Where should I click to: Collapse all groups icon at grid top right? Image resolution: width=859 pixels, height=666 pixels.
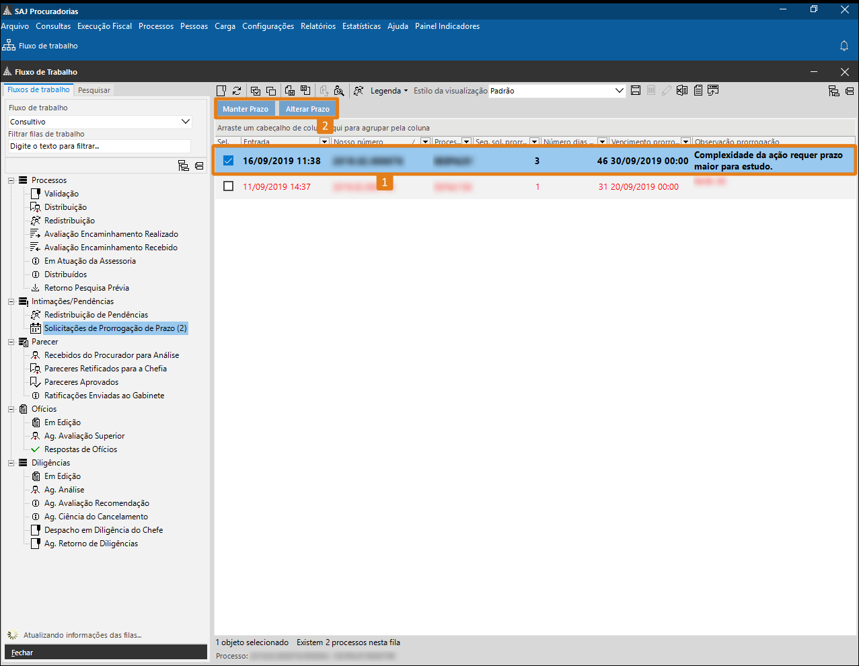[850, 91]
